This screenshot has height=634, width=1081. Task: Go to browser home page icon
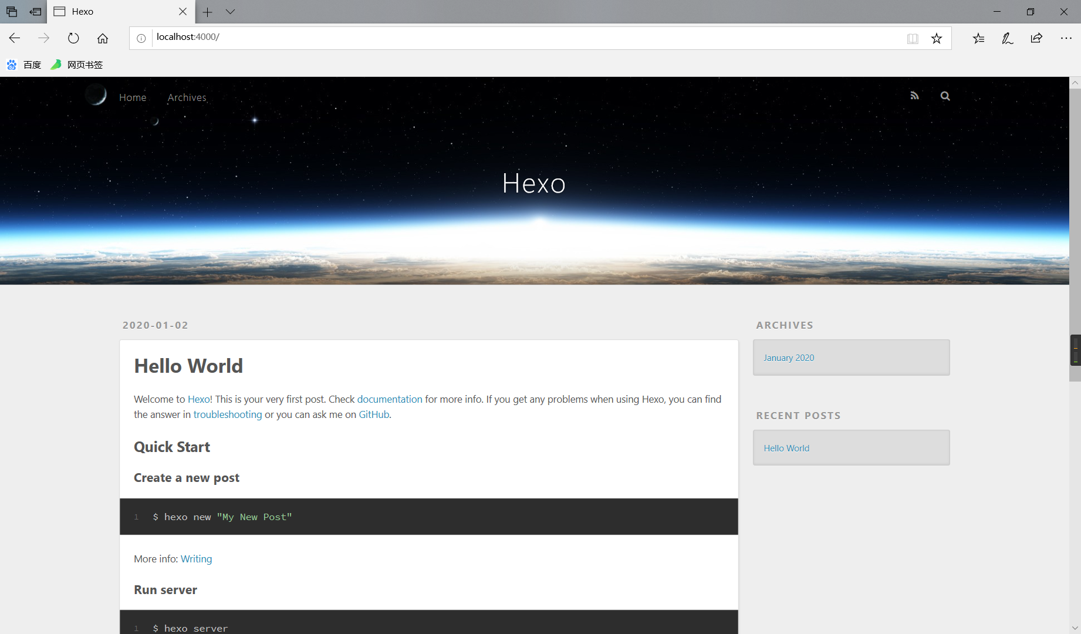[x=103, y=38]
